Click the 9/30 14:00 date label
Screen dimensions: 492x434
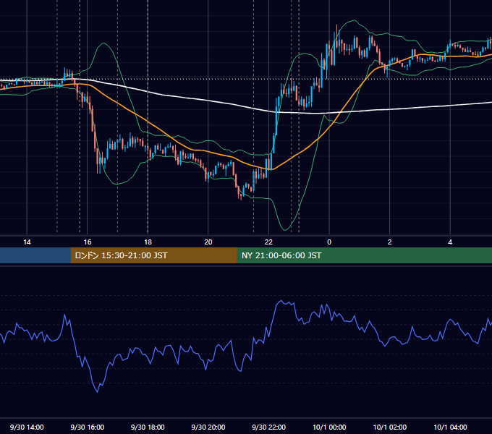click(x=27, y=427)
